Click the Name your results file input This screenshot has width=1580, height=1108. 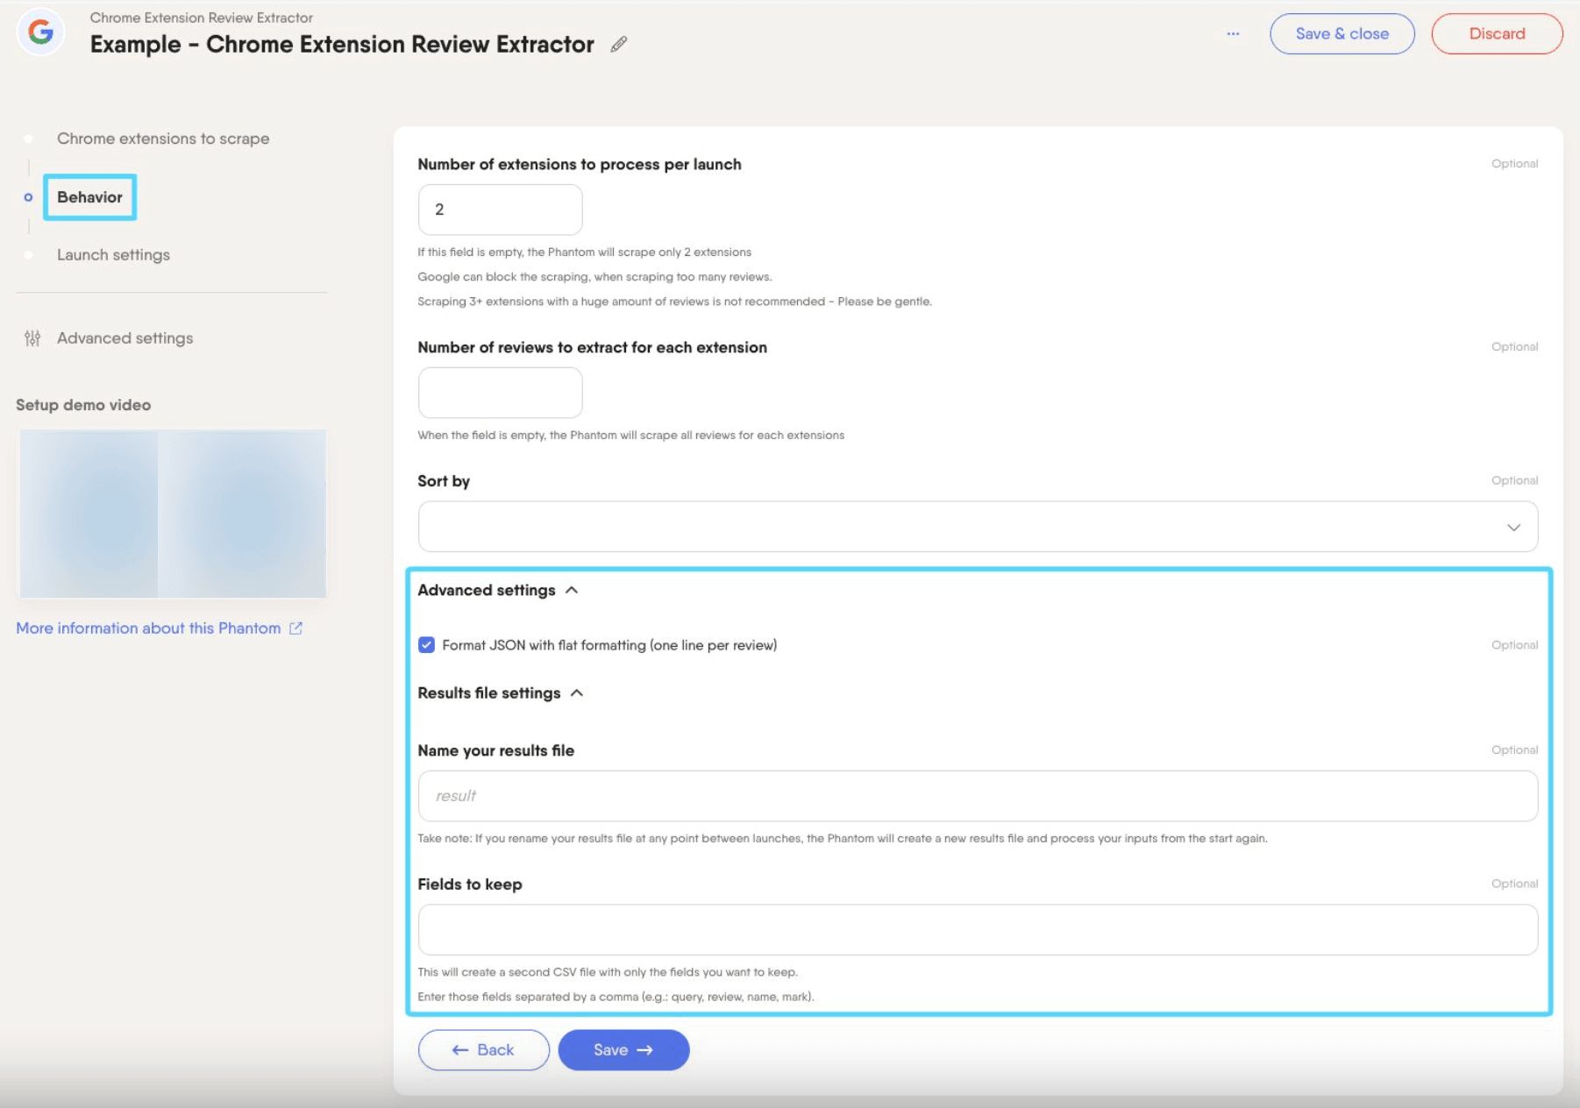pyautogui.click(x=978, y=796)
